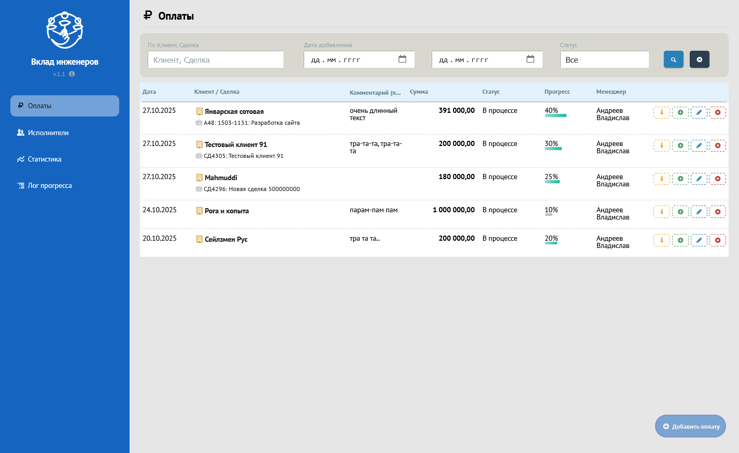Screen dimensions: 739x453
Task: Edit the Mahmuddi payment with pencil icon
Action: point(699,179)
